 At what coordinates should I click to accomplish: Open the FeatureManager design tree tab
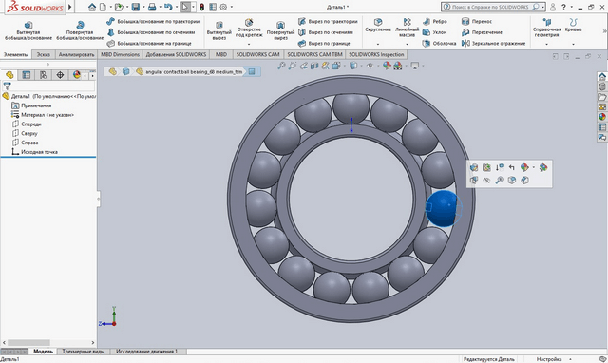(x=9, y=75)
